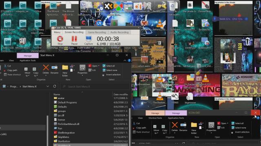
Task: Click Edit in Start Menu X window ribbon
Action: coord(92,70)
